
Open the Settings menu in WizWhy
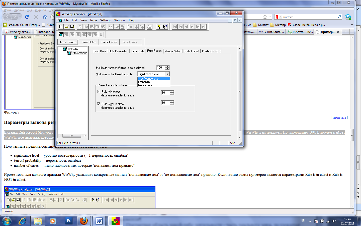tap(106, 20)
